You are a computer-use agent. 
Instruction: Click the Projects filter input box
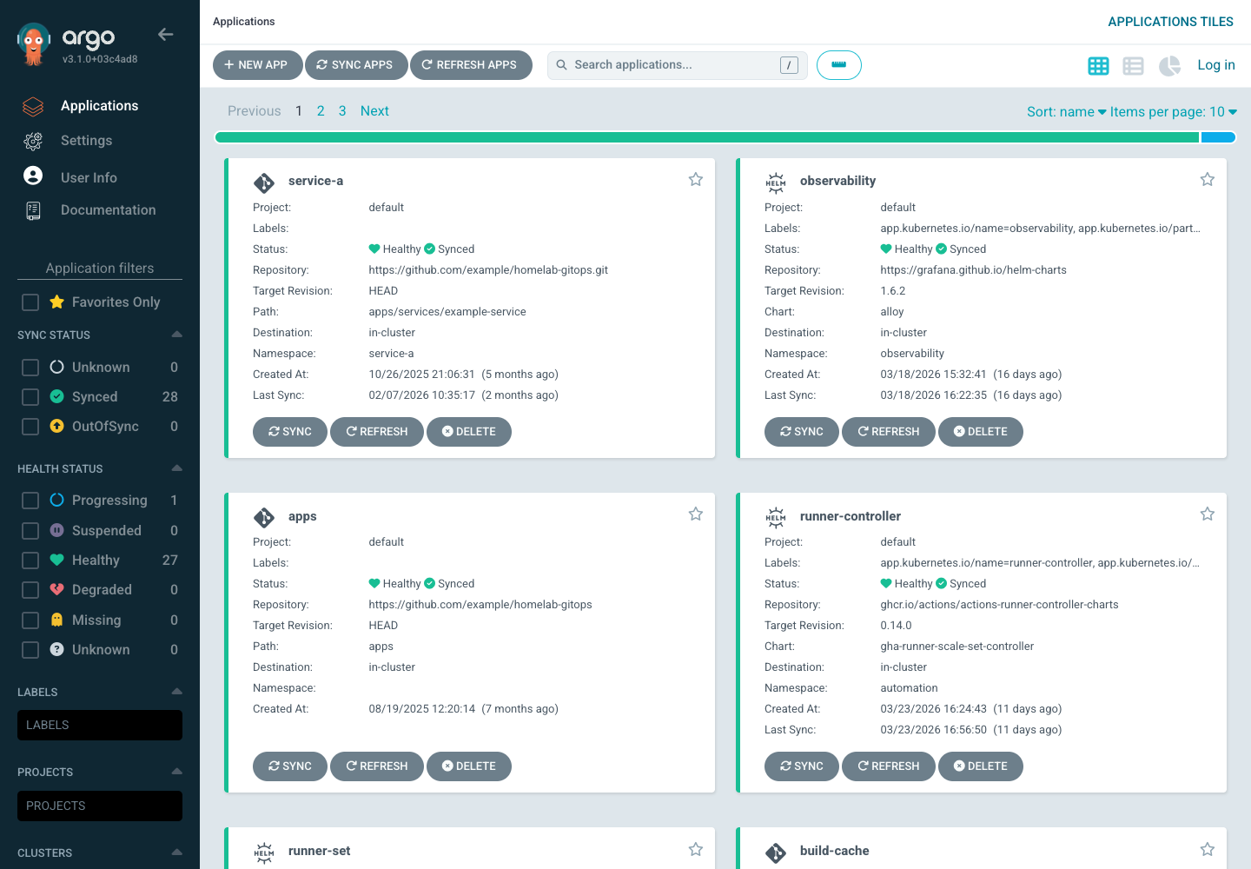click(x=100, y=806)
